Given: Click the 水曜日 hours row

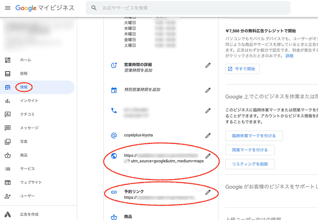Looking at the screenshot, I should [x=150, y=28].
